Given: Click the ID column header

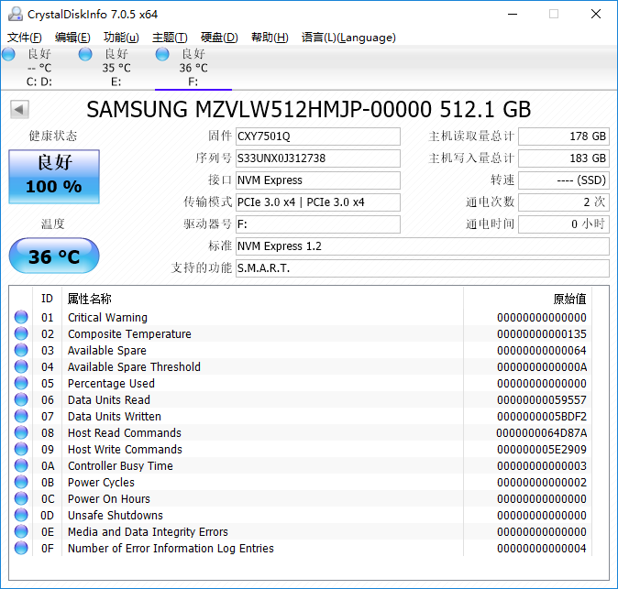Looking at the screenshot, I should 47,299.
